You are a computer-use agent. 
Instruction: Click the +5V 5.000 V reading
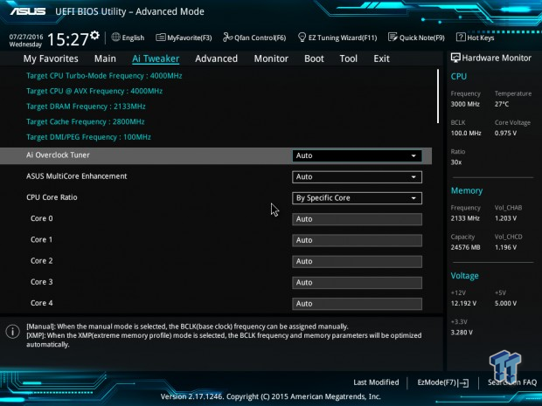point(505,303)
